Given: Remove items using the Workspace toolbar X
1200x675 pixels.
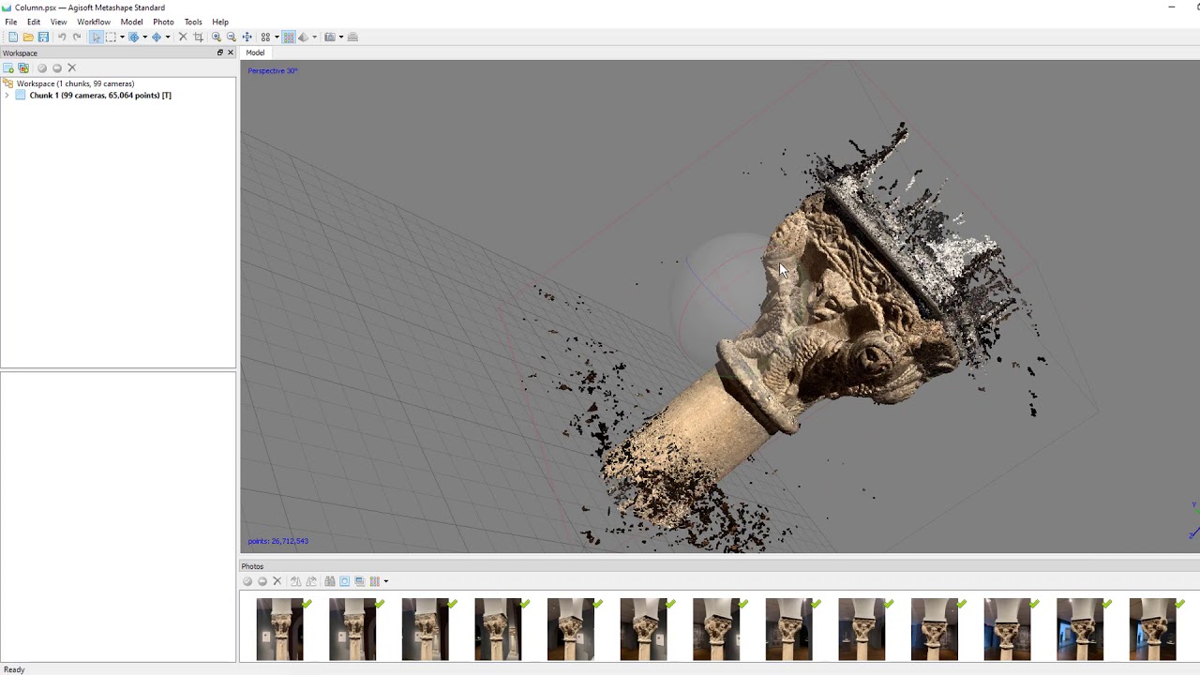Looking at the screenshot, I should click(71, 68).
